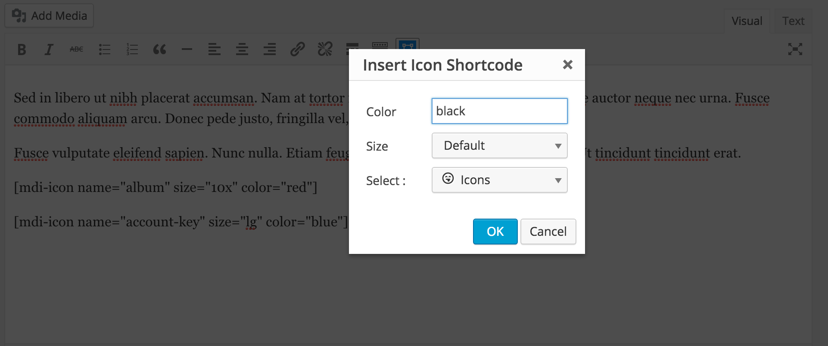Open the Size dropdown showing Default
The image size is (828, 346).
point(500,145)
